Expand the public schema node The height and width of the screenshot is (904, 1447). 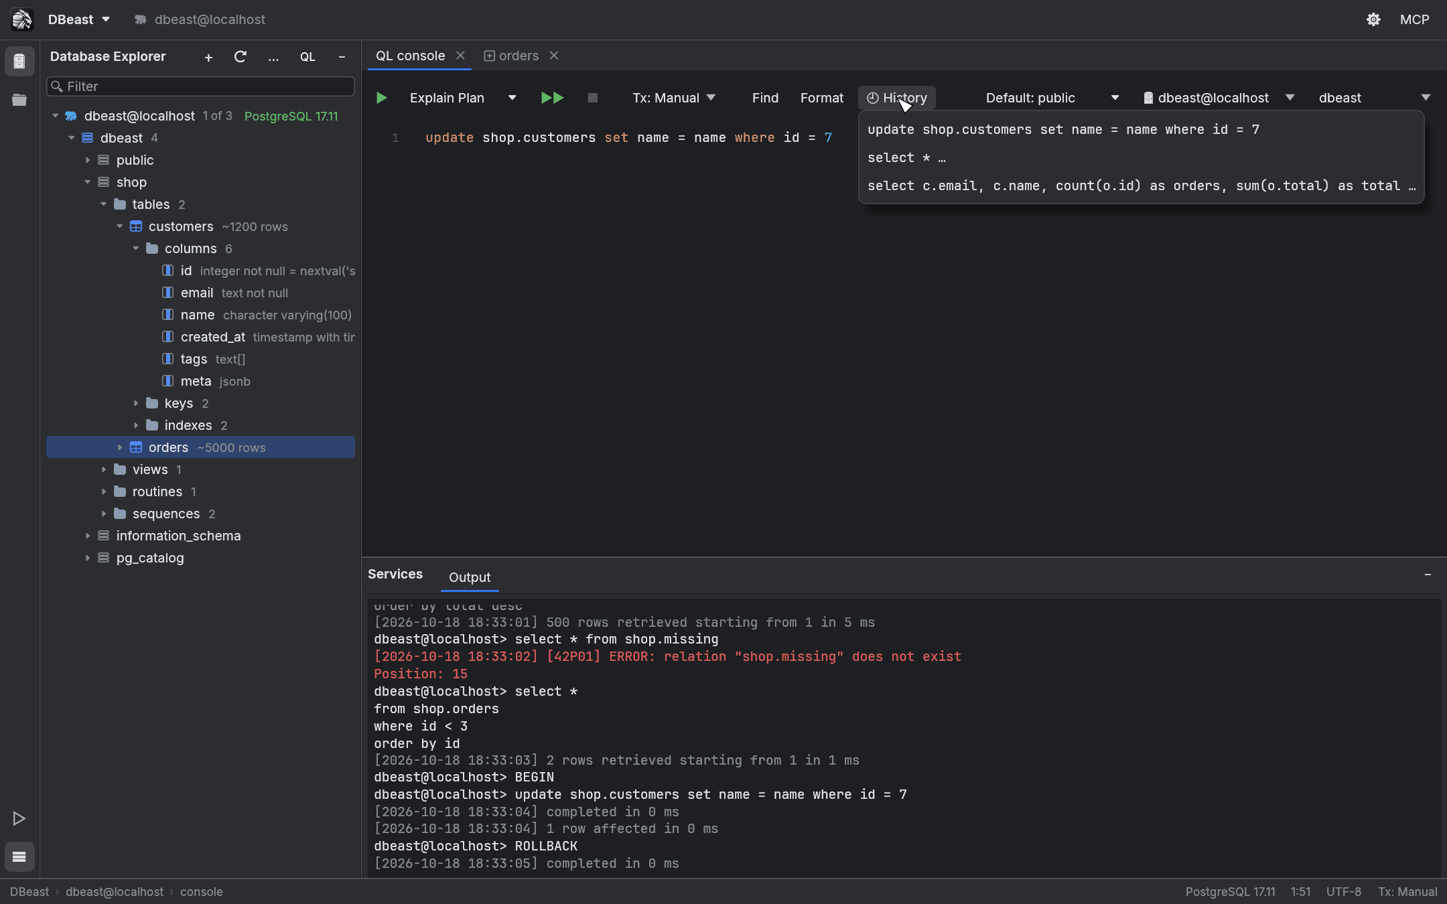pos(88,160)
